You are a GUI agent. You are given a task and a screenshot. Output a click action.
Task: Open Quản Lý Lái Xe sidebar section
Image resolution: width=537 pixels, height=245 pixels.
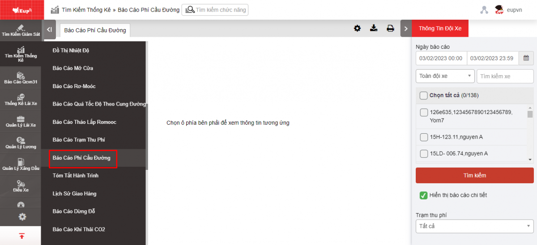(x=21, y=121)
